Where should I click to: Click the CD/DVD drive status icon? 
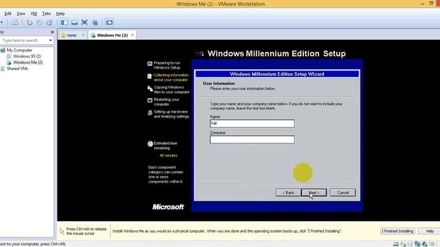(x=404, y=244)
